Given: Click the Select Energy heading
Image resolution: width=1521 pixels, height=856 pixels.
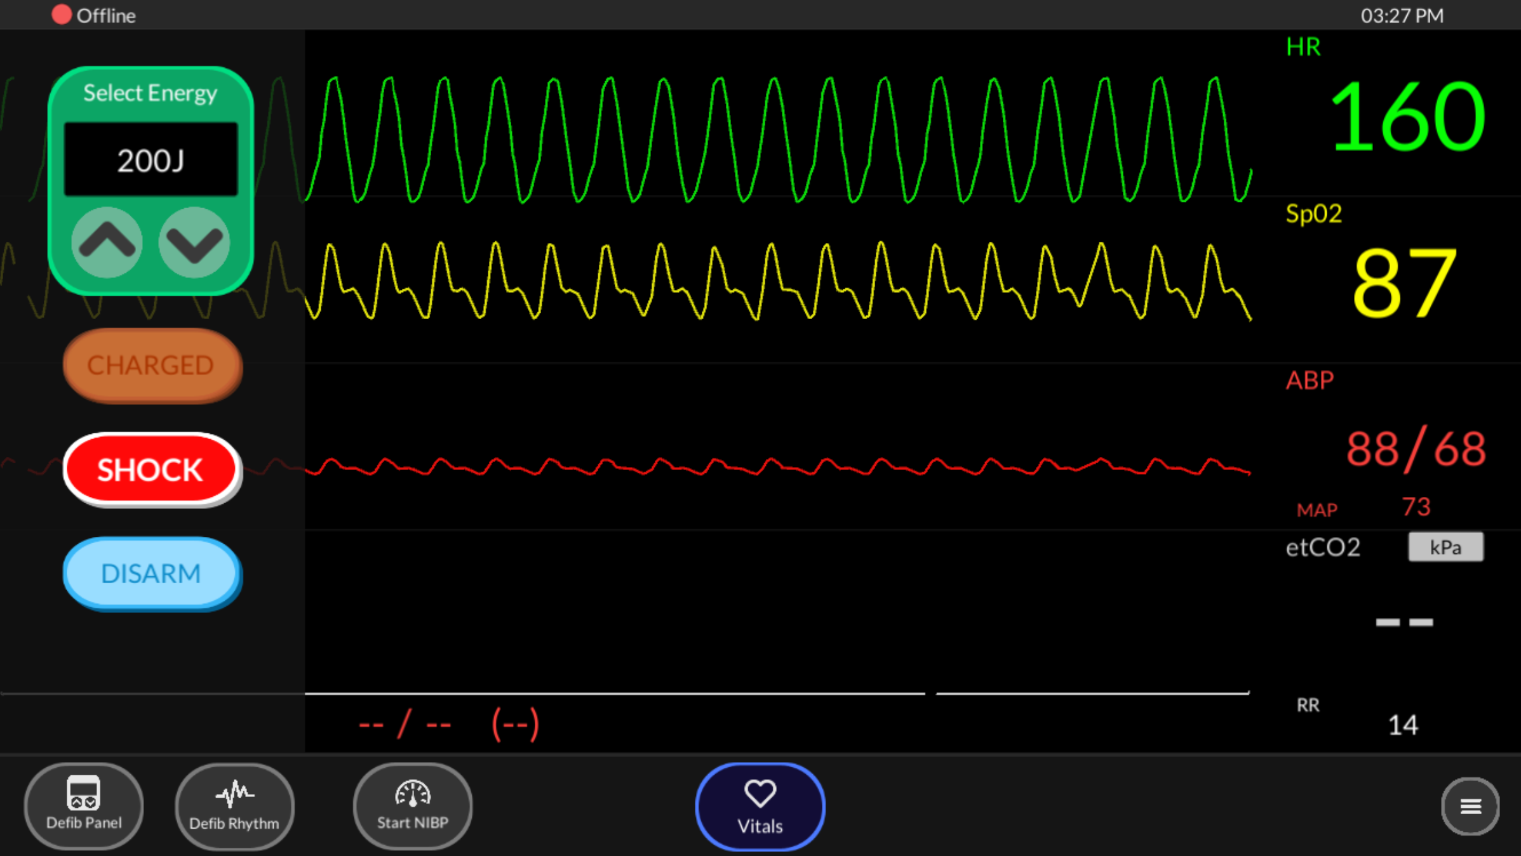Looking at the screenshot, I should point(151,93).
